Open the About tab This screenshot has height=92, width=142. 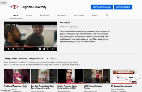click(x=95, y=16)
